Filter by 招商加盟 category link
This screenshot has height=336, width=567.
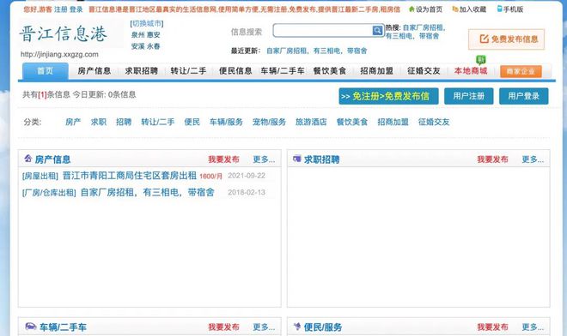393,122
